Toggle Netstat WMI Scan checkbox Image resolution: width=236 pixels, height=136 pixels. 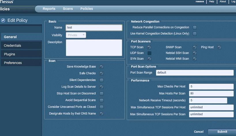tap(195, 59)
